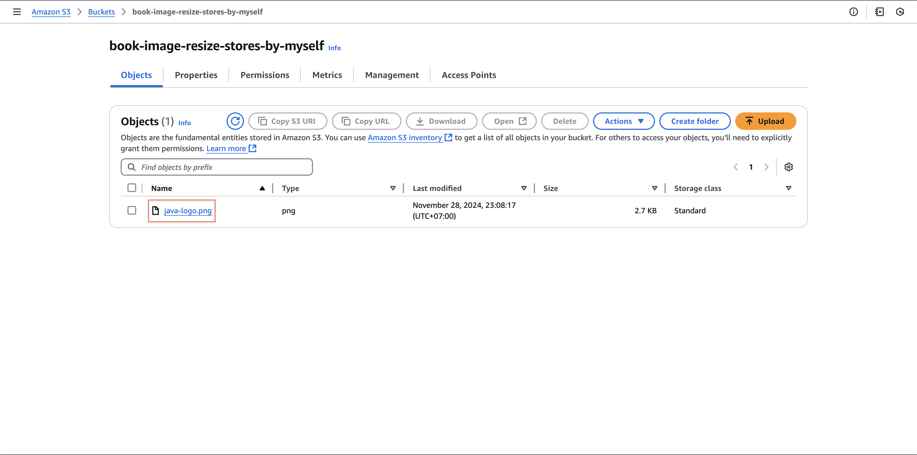Click the Open button
This screenshot has width=917, height=455.
pos(509,121)
